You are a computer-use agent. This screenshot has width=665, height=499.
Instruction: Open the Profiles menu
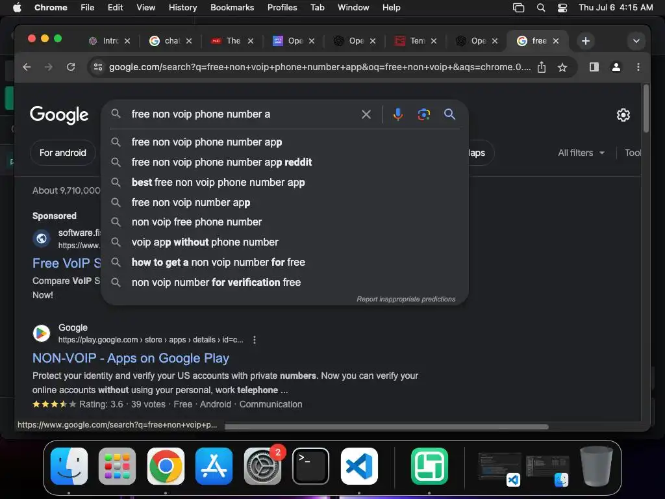(282, 7)
